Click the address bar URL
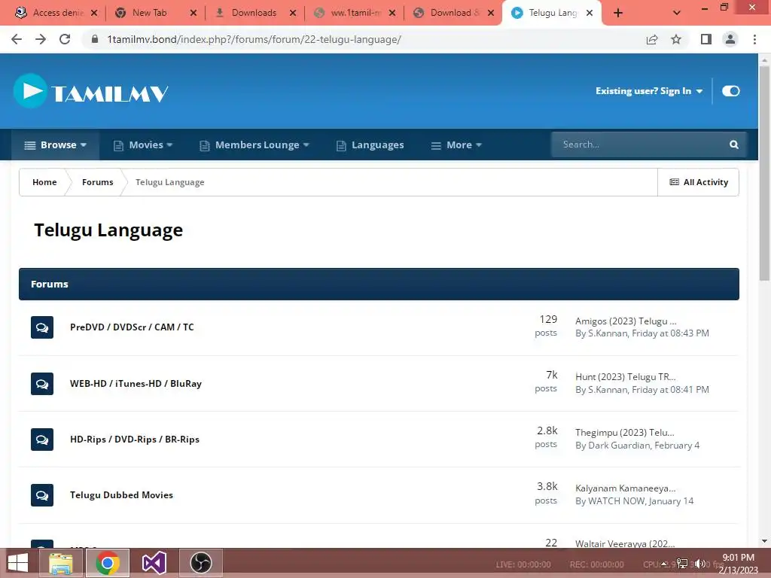Image resolution: width=771 pixels, height=578 pixels. point(254,39)
